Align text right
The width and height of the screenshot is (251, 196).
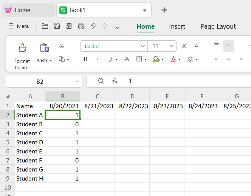pos(240,59)
